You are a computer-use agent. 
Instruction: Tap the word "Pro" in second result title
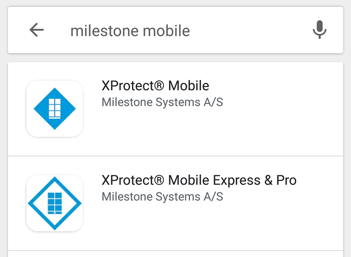click(x=286, y=180)
